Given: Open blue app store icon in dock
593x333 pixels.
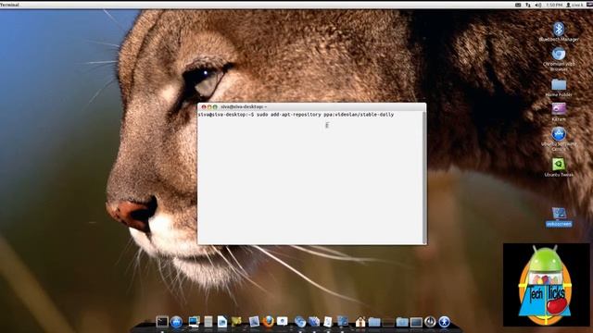Looking at the screenshot, I should pos(177,322).
